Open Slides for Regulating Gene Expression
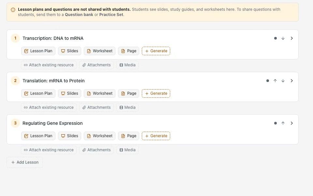Image resolution: width=313 pixels, height=196 pixels. click(70, 136)
